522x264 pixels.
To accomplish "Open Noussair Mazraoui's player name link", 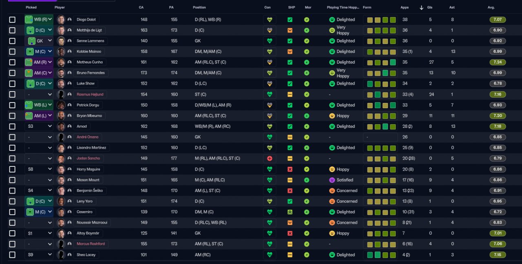I will point(91,223).
